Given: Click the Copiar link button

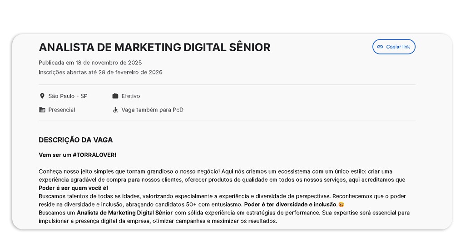Looking at the screenshot, I should (x=394, y=47).
